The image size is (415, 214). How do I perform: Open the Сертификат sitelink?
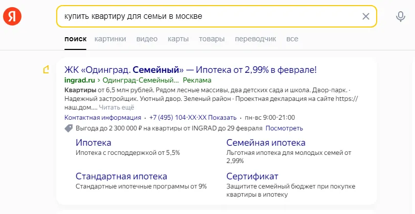252,176
